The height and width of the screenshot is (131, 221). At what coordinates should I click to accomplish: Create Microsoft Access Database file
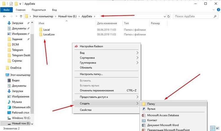(173, 115)
